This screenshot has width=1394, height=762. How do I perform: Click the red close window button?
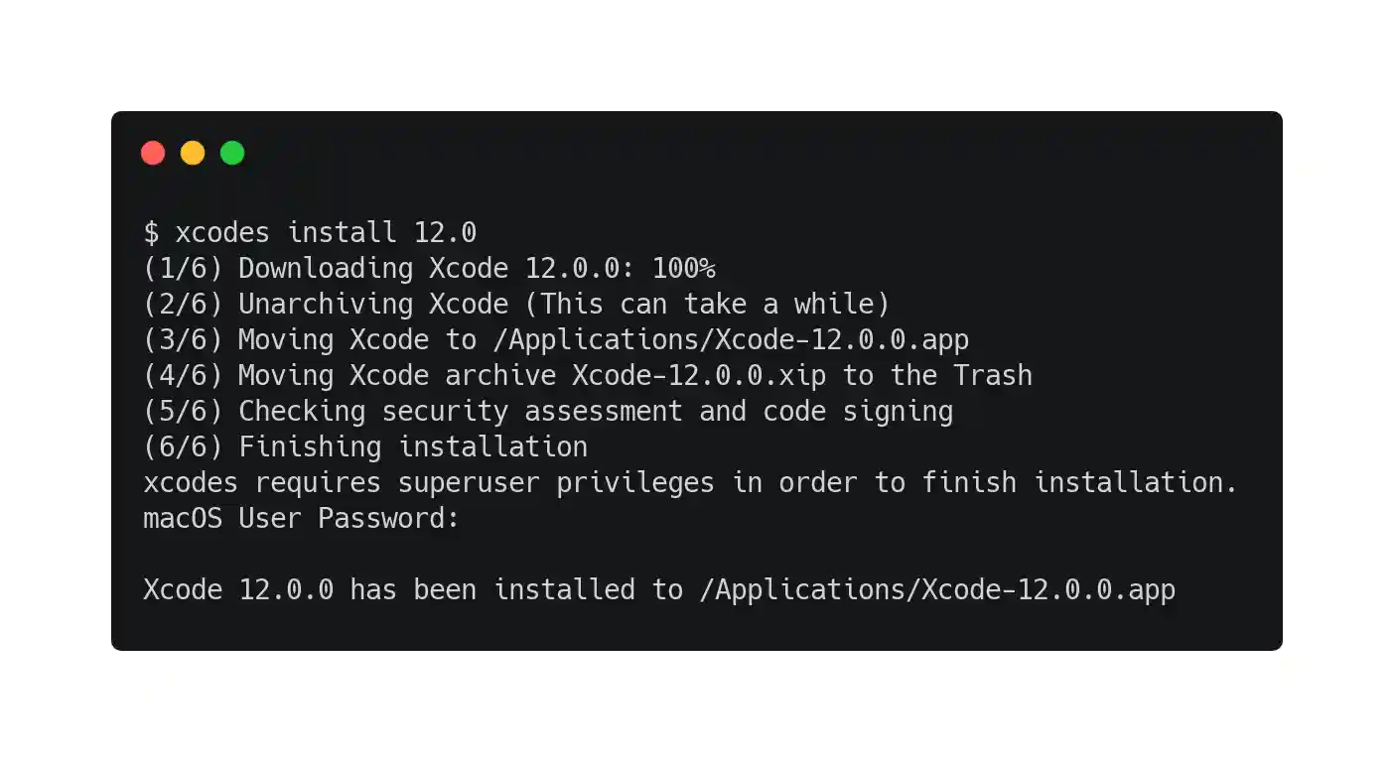(x=153, y=153)
